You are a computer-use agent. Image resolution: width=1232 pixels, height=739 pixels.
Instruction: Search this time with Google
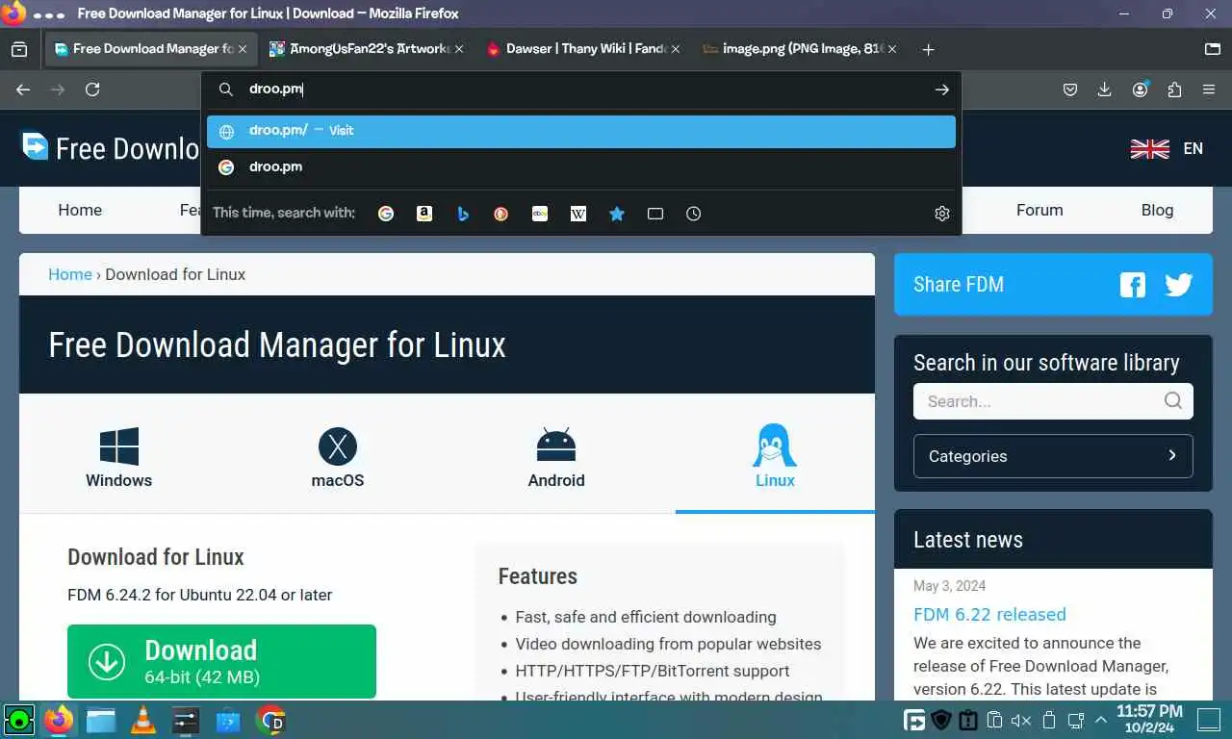click(x=386, y=214)
